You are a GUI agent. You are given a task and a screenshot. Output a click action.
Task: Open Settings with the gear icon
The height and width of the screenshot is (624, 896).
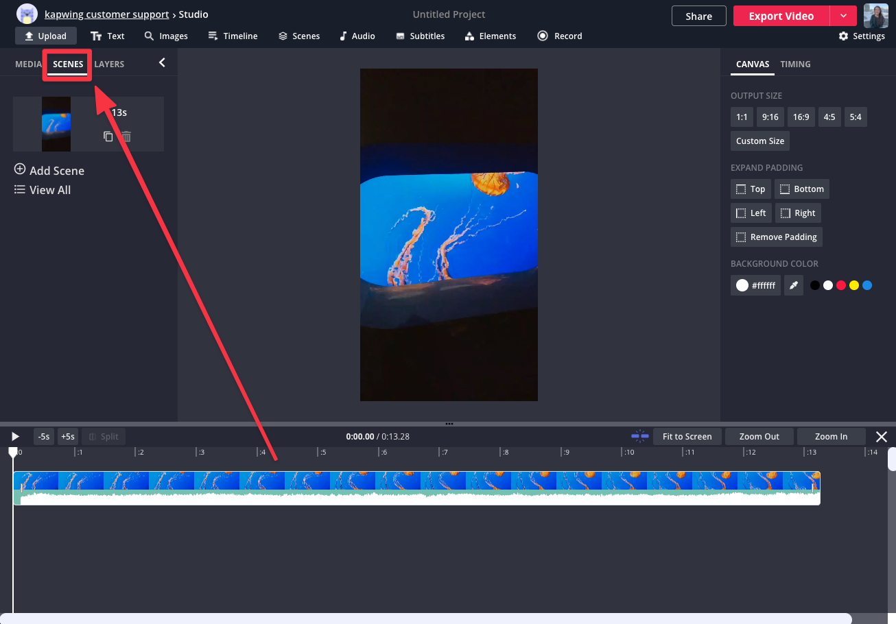coord(862,36)
